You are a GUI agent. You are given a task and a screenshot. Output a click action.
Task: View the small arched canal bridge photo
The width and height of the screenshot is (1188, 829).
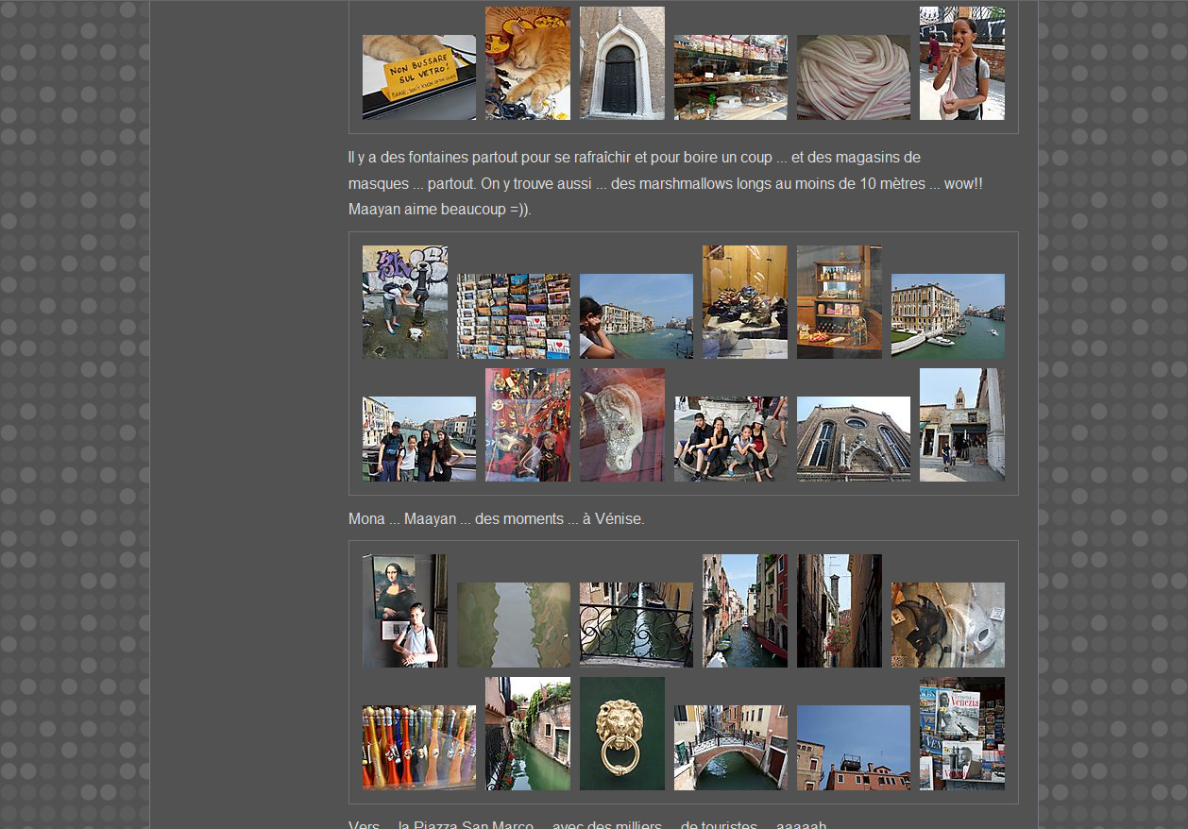coord(730,748)
